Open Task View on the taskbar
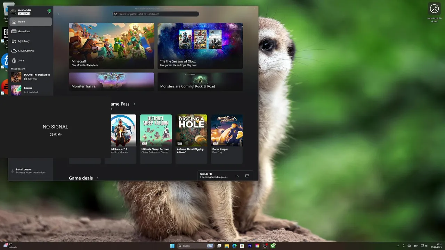 coord(219,246)
